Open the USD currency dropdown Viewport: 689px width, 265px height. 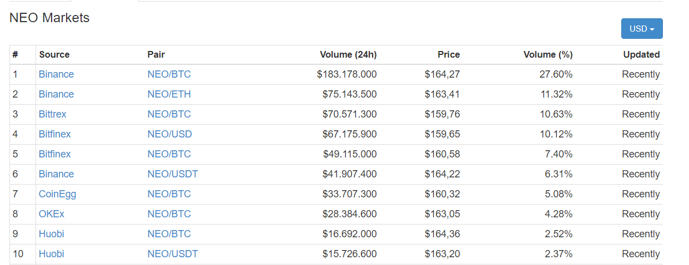pos(641,29)
